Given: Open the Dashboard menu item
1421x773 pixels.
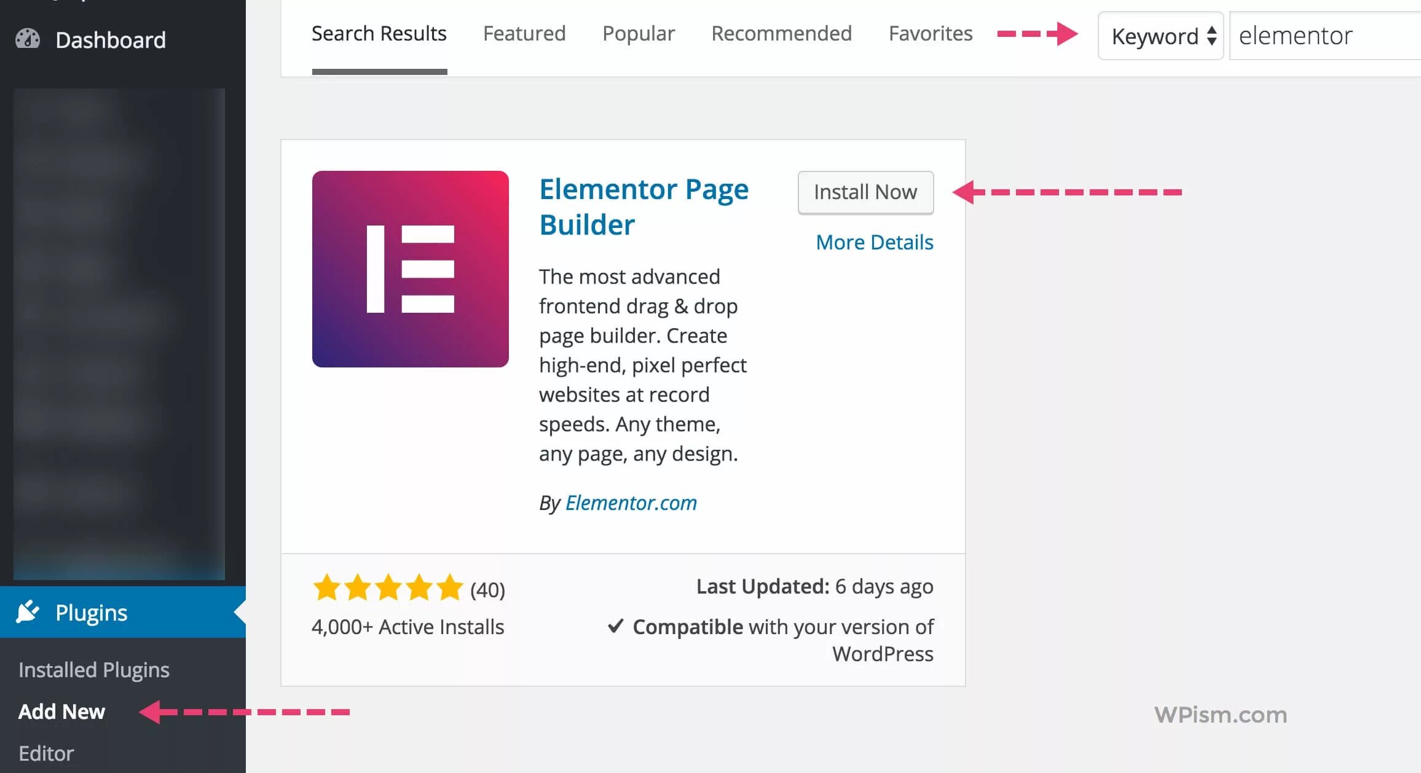Looking at the screenshot, I should pos(111,40).
